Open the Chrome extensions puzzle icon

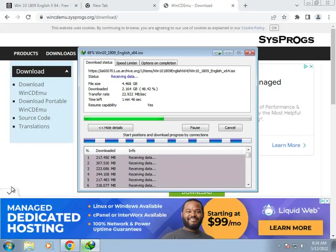297,17
